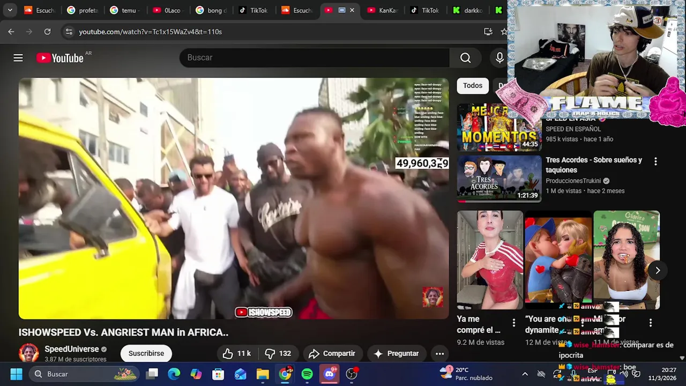Click the Windows taskbar Buscar search box

(83, 374)
